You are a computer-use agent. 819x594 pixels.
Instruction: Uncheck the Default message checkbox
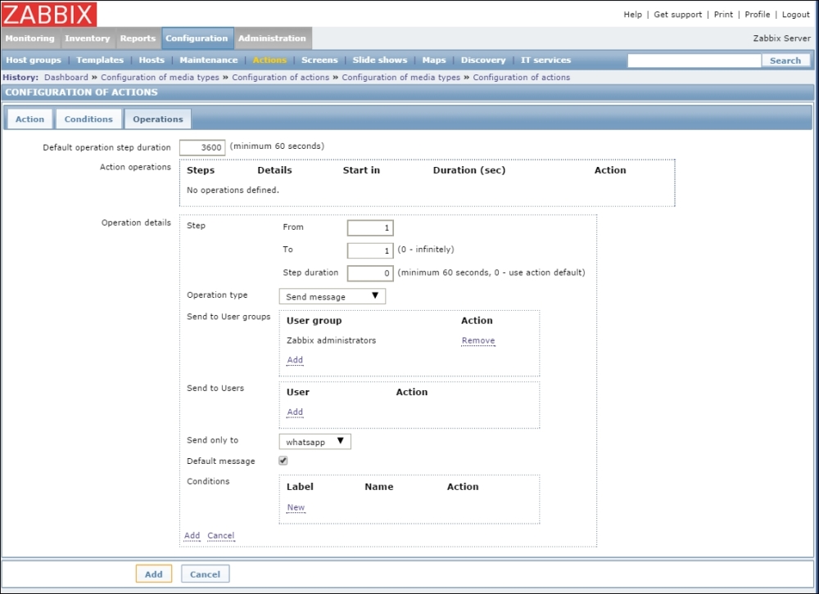click(283, 461)
